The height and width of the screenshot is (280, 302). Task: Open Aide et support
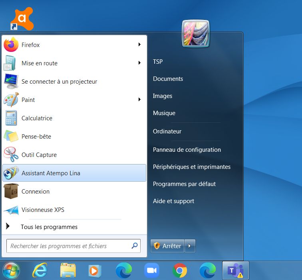click(173, 201)
